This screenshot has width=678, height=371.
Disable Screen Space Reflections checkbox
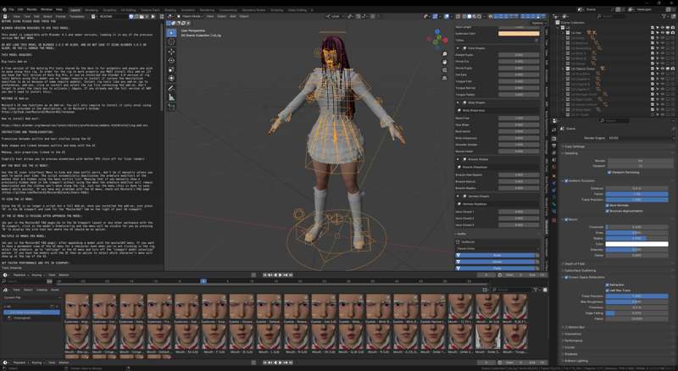point(566,277)
